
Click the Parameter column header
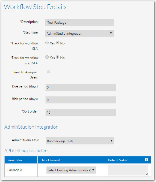pyautogui.click(x=21, y=160)
